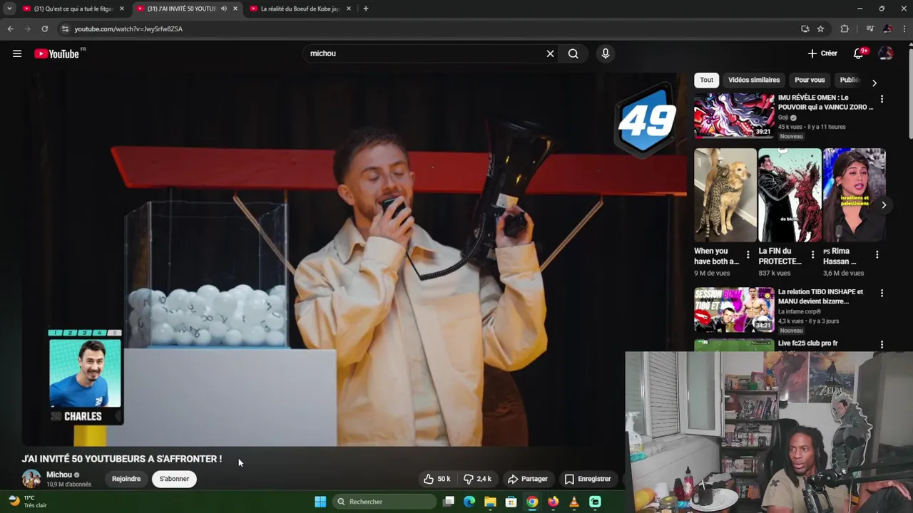Mute the audio on the playing tab

pyautogui.click(x=224, y=9)
